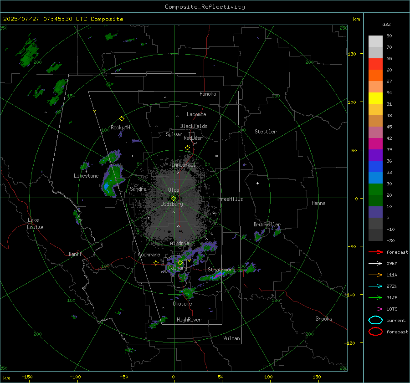Click the asterisk marker above Limestone
Viewport: 410px width, 383px height.
pos(86,172)
